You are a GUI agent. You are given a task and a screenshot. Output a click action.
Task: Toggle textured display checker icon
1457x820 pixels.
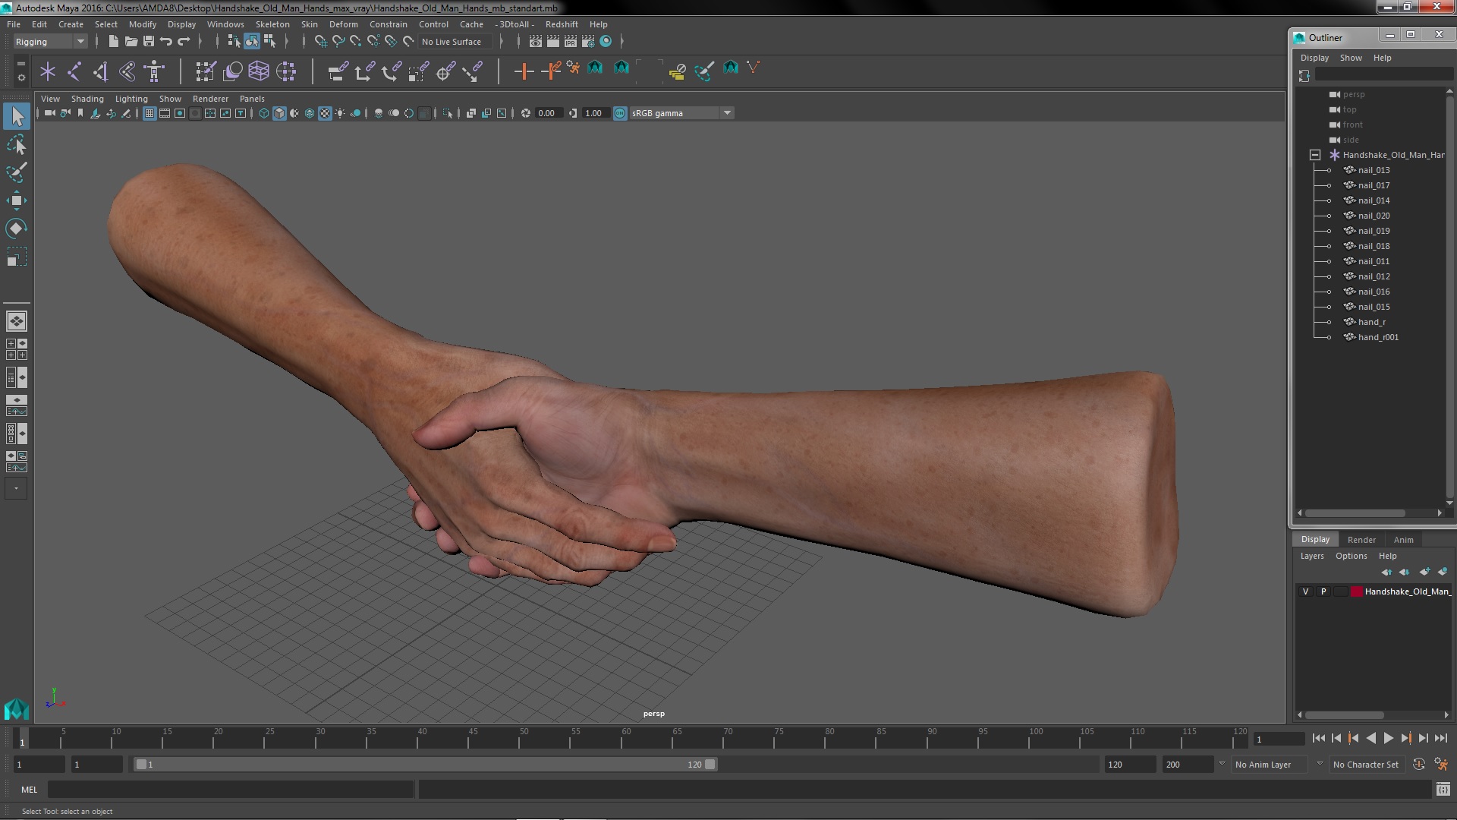pos(325,113)
